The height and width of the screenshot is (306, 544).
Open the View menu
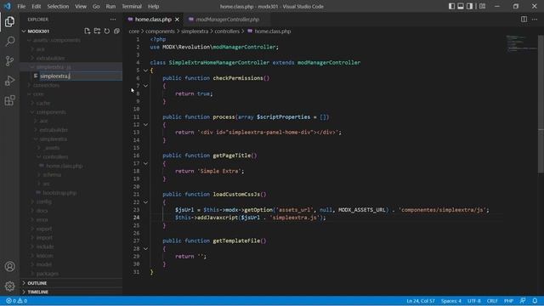coord(81,6)
